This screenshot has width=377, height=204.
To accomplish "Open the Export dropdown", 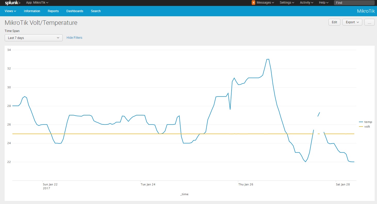I will click(x=352, y=22).
